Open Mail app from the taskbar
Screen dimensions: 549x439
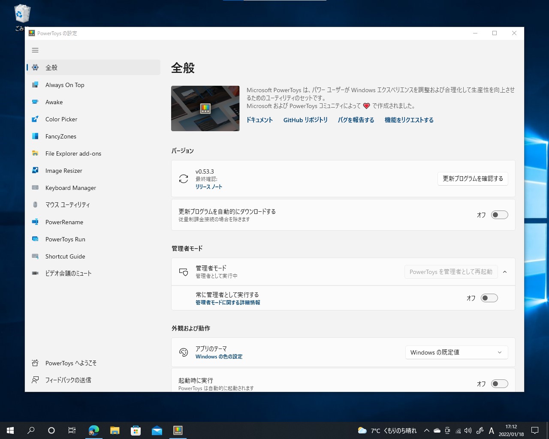click(x=157, y=430)
